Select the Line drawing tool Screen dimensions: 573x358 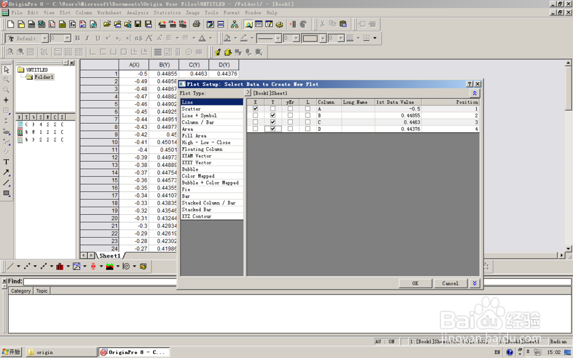(x=6, y=183)
